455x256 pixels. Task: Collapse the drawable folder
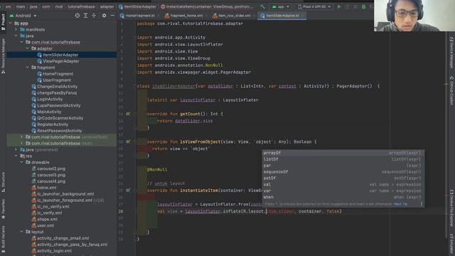pyautogui.click(x=22, y=162)
